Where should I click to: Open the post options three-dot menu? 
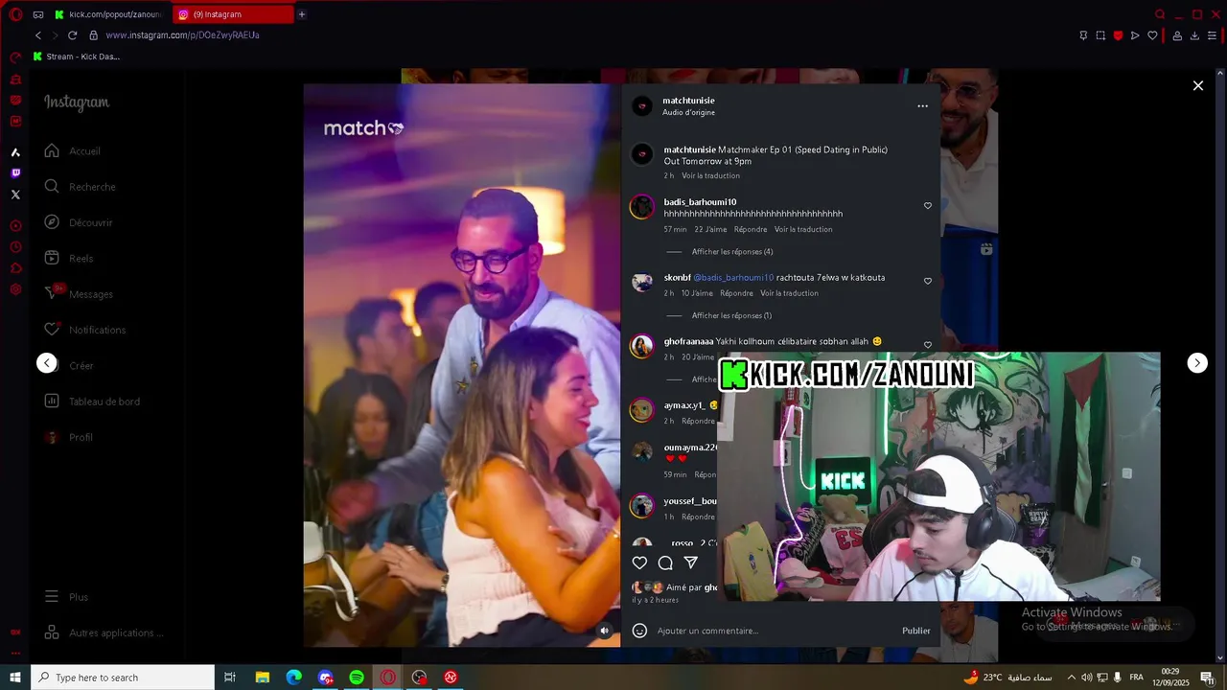pyautogui.click(x=922, y=106)
